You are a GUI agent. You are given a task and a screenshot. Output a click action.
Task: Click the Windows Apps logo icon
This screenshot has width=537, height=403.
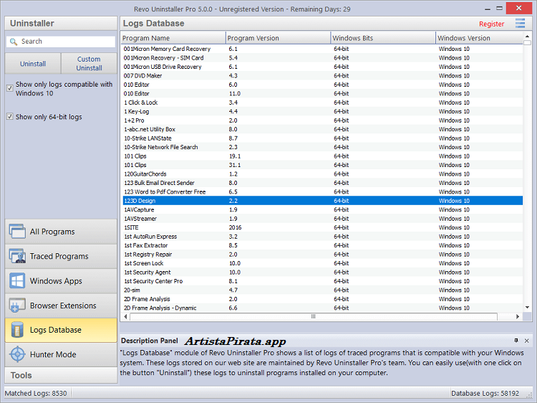17,281
